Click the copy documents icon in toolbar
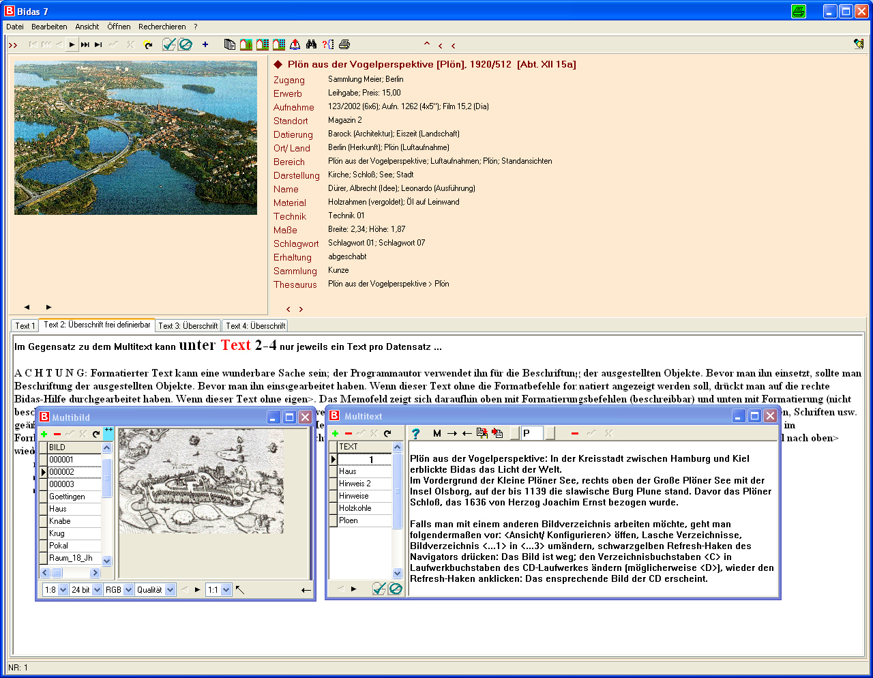 pyautogui.click(x=230, y=44)
